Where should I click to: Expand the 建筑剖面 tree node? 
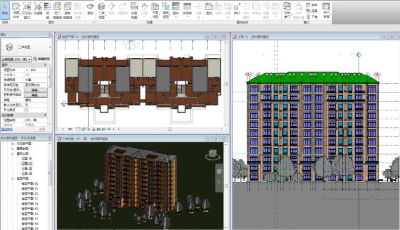coord(12,149)
